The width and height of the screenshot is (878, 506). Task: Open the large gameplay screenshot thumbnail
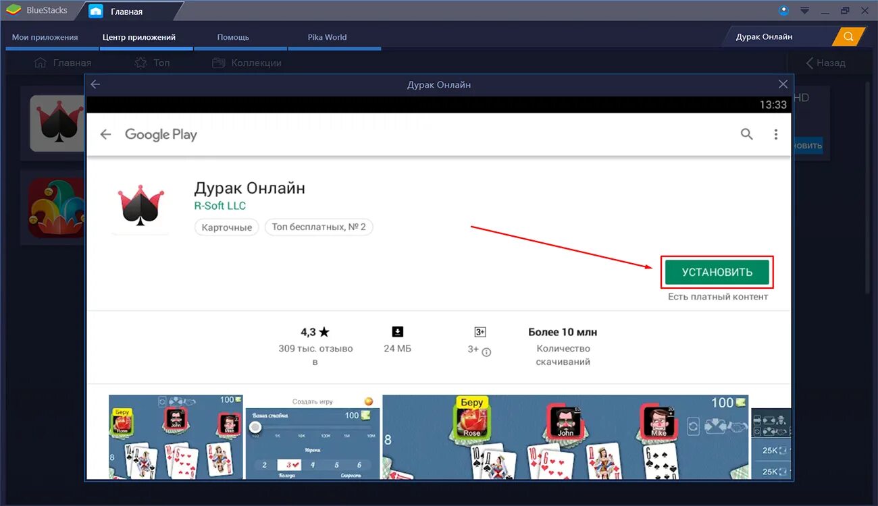tap(565, 437)
